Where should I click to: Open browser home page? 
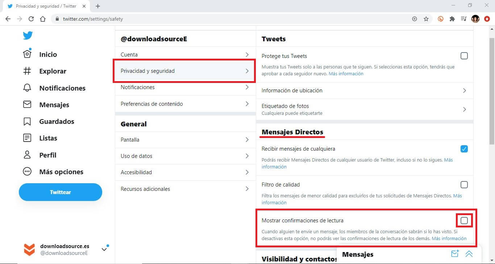tap(43, 19)
